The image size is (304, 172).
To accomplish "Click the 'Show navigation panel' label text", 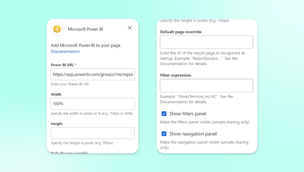I will pyautogui.click(x=193, y=134).
